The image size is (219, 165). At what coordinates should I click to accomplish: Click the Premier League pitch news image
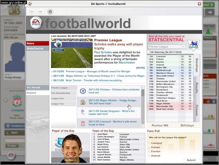tap(72, 53)
